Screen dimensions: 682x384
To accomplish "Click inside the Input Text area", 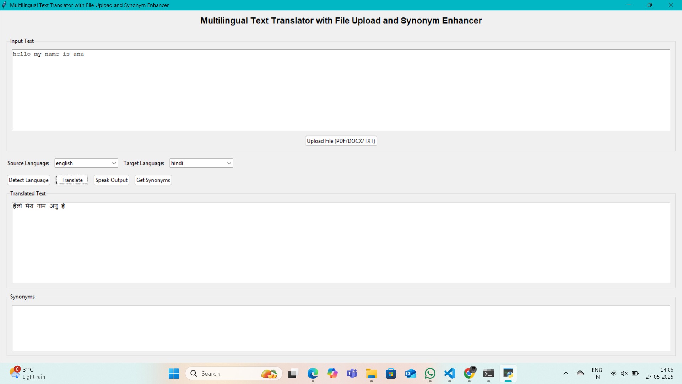I will [x=341, y=90].
